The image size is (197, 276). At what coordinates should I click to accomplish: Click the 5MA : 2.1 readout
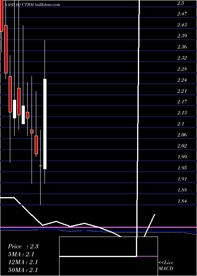point(21,254)
